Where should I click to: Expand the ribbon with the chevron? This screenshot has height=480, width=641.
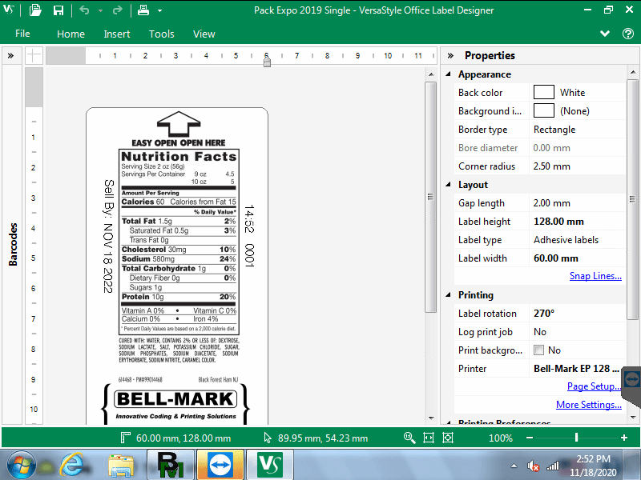[605, 34]
